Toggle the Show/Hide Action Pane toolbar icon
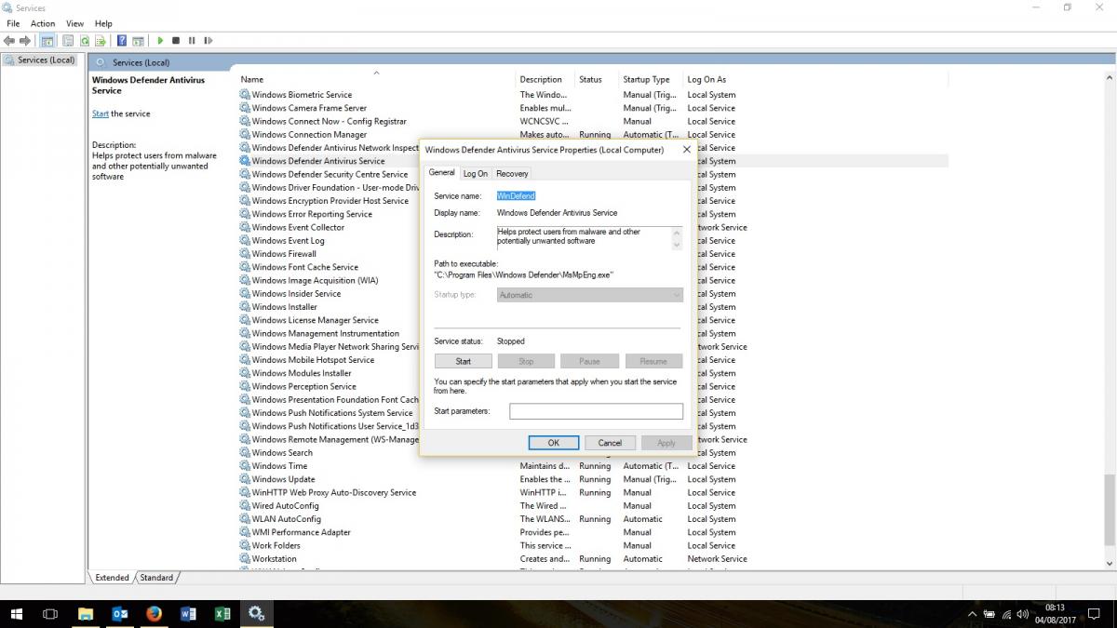This screenshot has width=1117, height=628. [138, 41]
